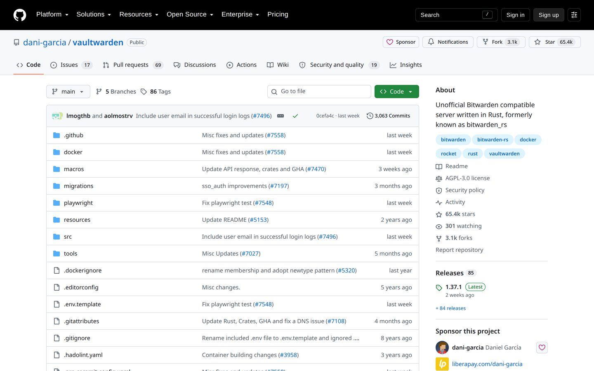Switch to the Discussions tab
This screenshot has height=371, width=594.
195,65
